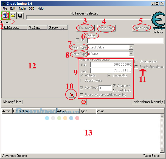Click the Active column header

7,111
